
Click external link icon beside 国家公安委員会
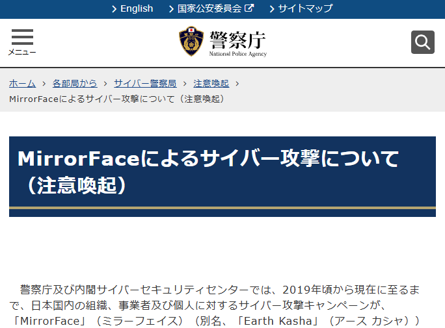(x=249, y=8)
